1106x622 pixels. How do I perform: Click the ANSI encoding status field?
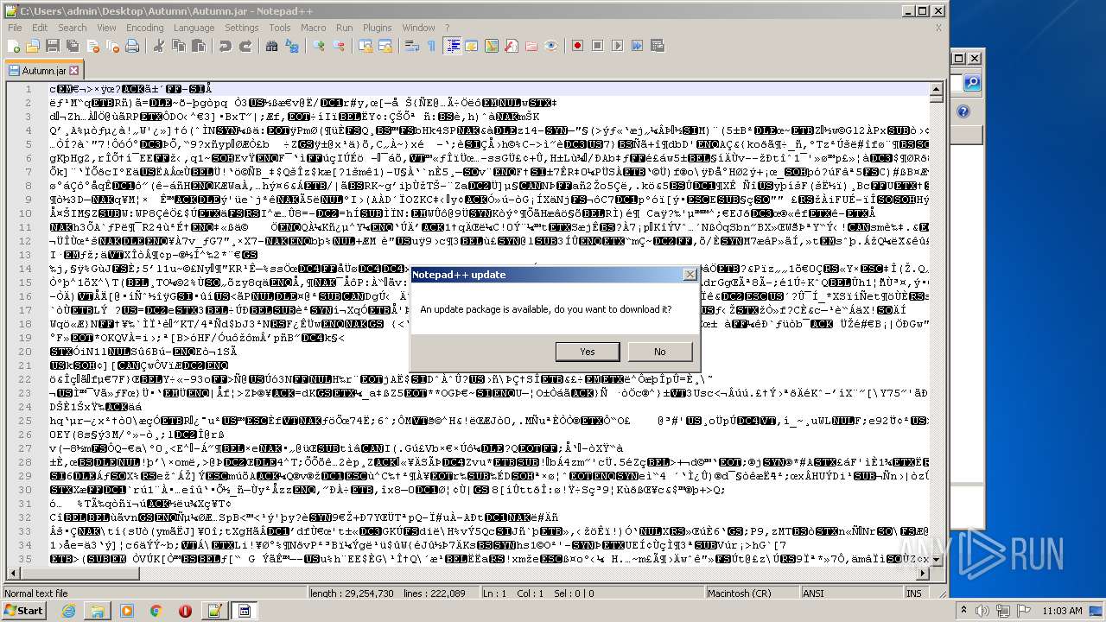point(853,593)
